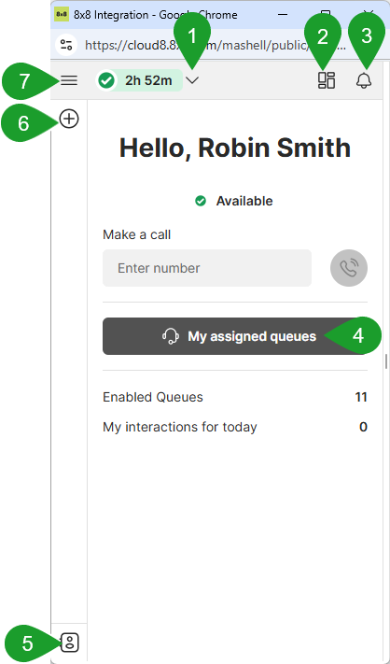Open the hamburger navigation menu

click(x=69, y=80)
